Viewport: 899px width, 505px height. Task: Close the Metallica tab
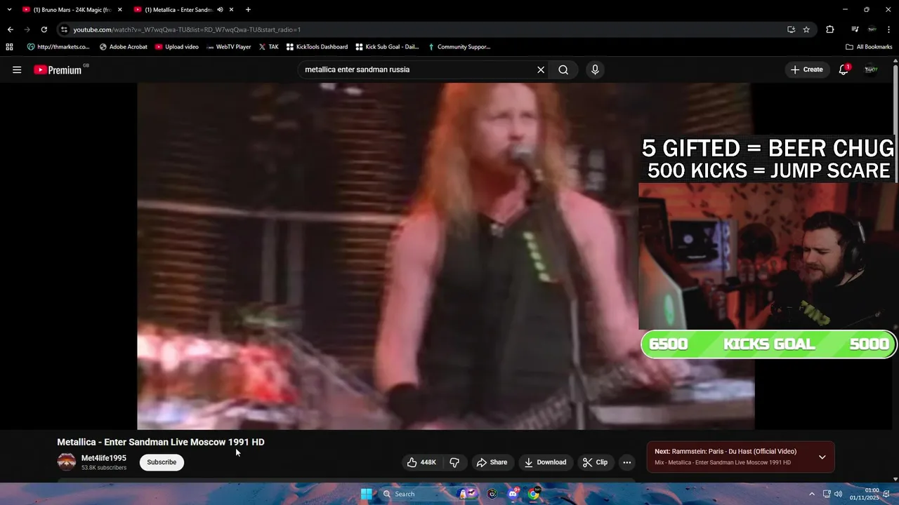point(231,10)
